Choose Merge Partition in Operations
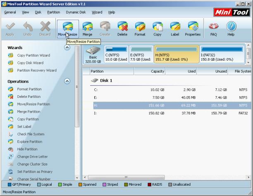This screenshot has width=253, height=196. point(29,111)
